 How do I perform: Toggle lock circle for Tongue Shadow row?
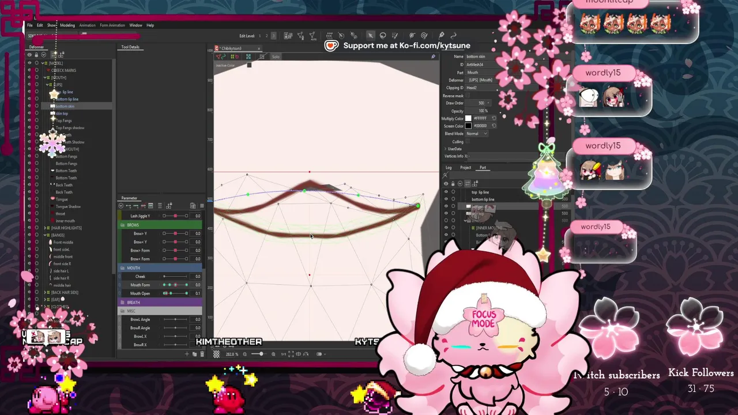pos(36,206)
